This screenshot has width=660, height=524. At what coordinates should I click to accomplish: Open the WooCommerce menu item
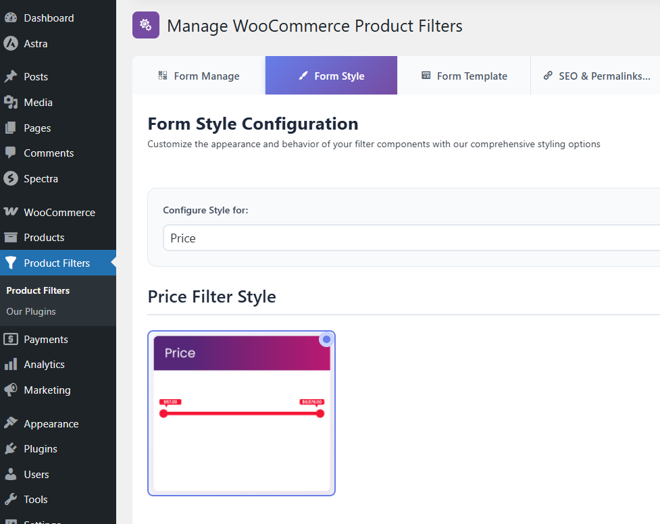pos(59,213)
